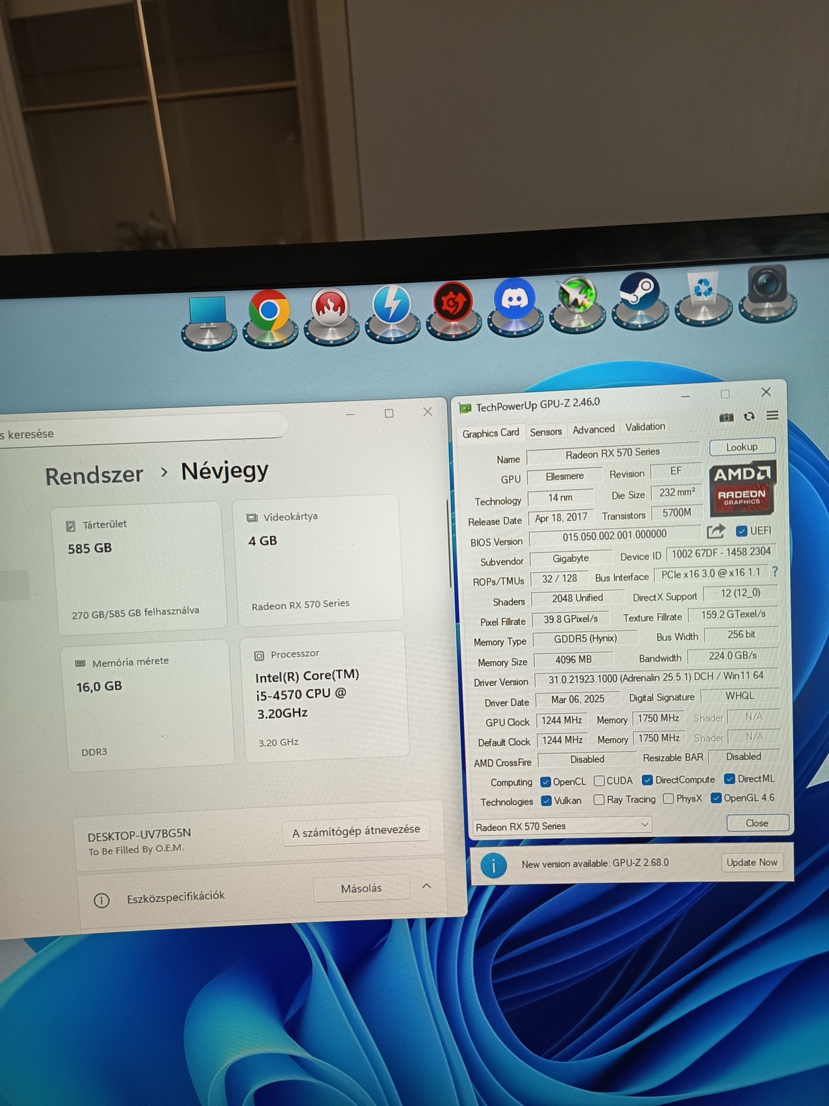This screenshot has width=829, height=1106.
Task: Launch the red gear driver app
Action: click(454, 310)
